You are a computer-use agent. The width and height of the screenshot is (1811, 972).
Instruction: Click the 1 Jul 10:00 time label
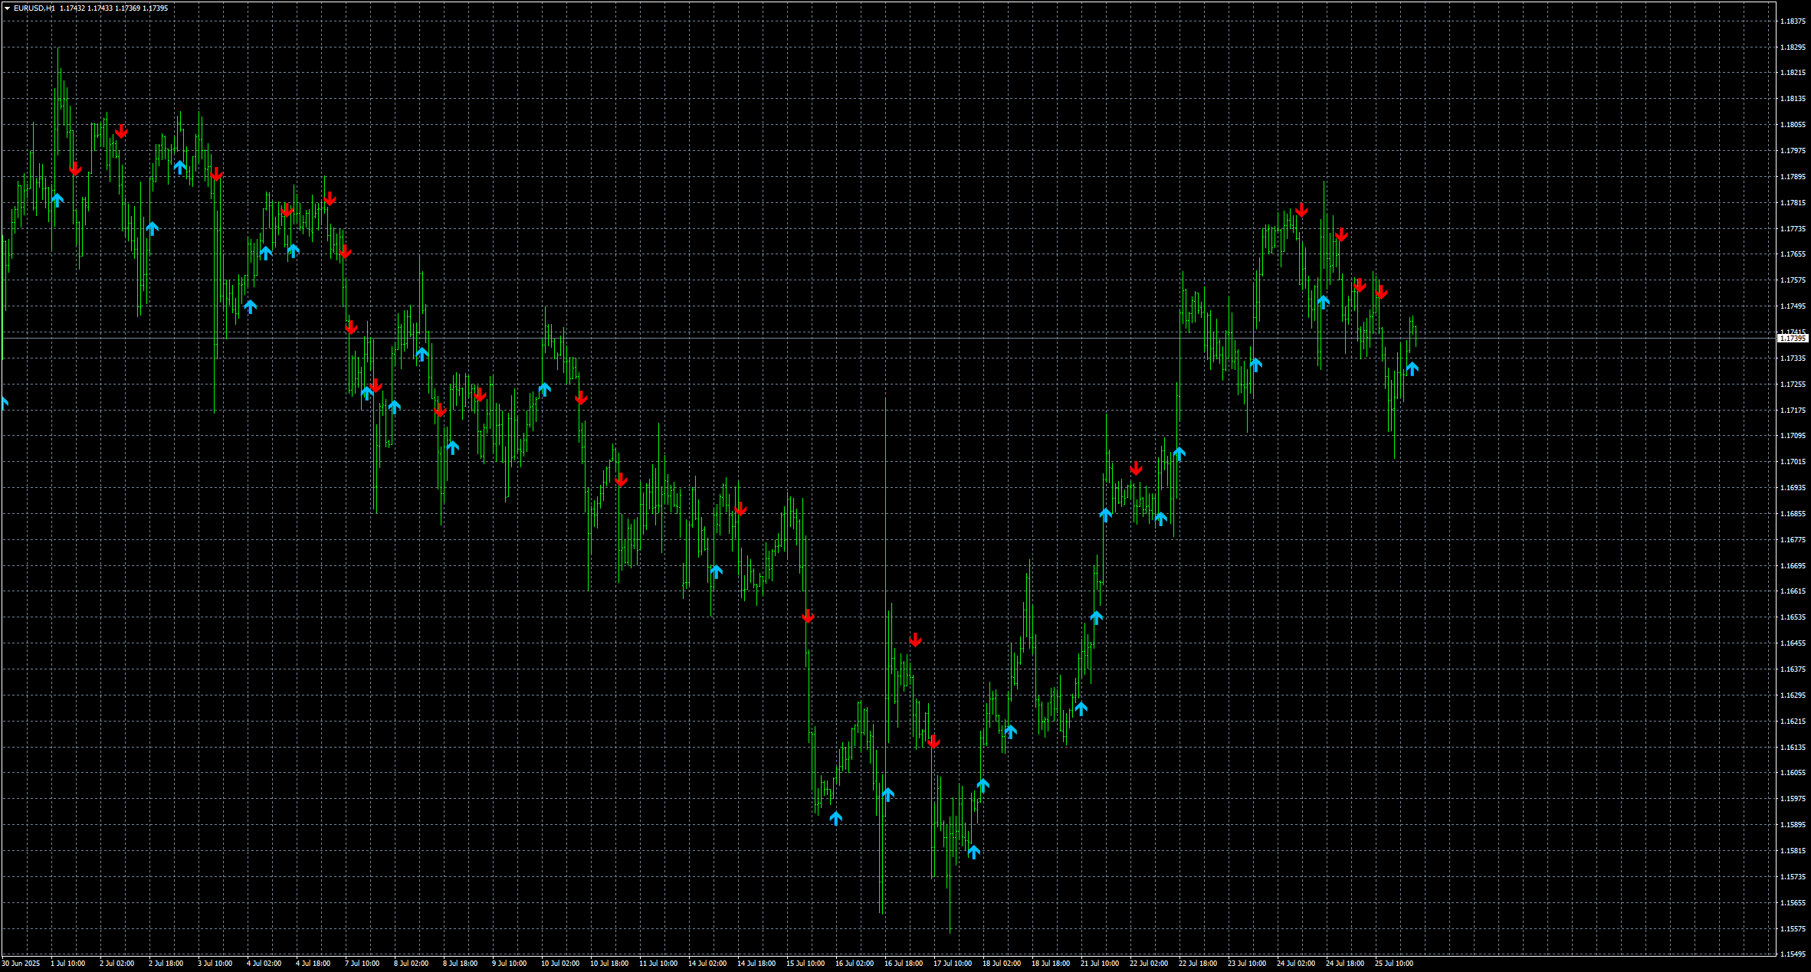click(x=68, y=964)
